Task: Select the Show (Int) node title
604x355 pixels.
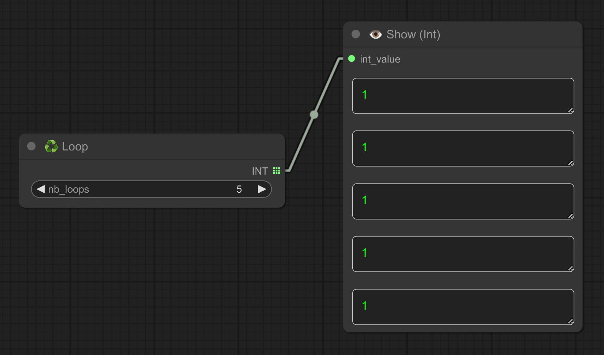Action: coord(413,35)
